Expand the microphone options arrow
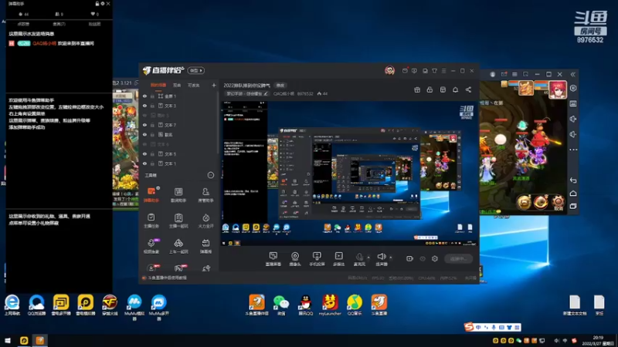This screenshot has height=347, width=618. point(368,258)
